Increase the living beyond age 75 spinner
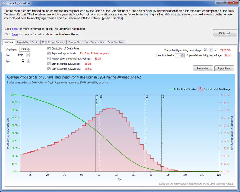The image size is (240, 192). tap(211, 49)
